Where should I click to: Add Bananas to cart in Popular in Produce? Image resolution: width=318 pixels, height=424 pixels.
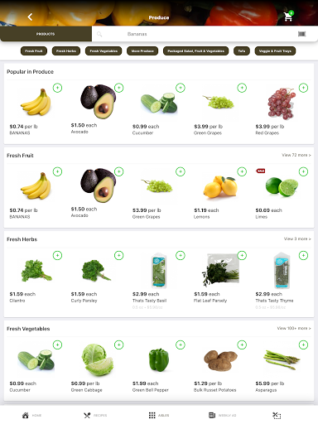(x=57, y=88)
